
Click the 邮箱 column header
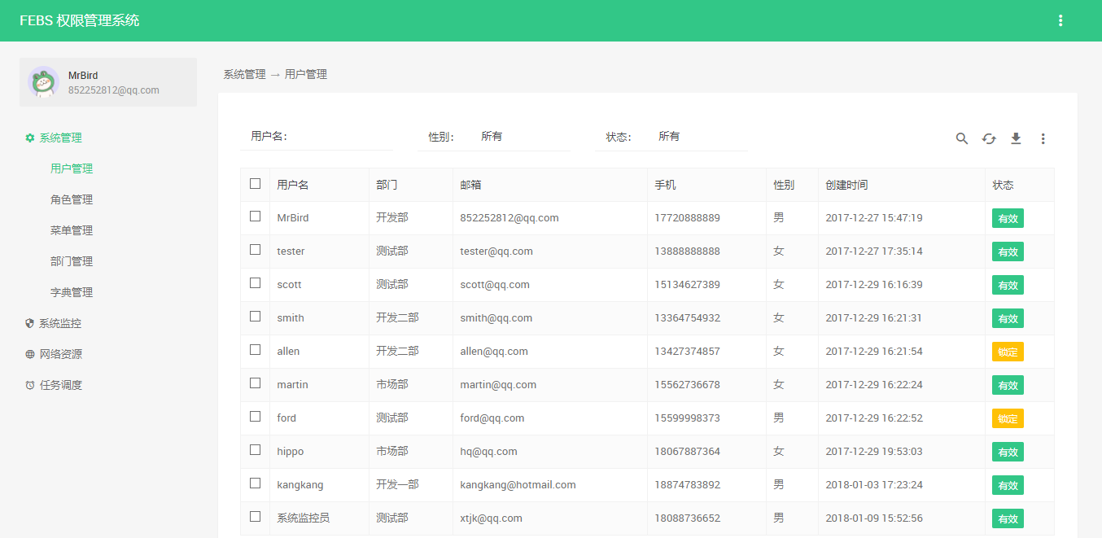coord(470,185)
